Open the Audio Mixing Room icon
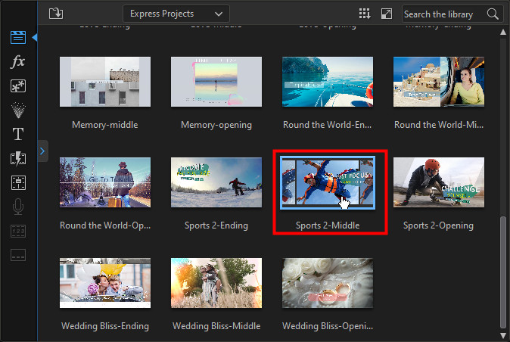This screenshot has height=342, width=510. tap(18, 182)
